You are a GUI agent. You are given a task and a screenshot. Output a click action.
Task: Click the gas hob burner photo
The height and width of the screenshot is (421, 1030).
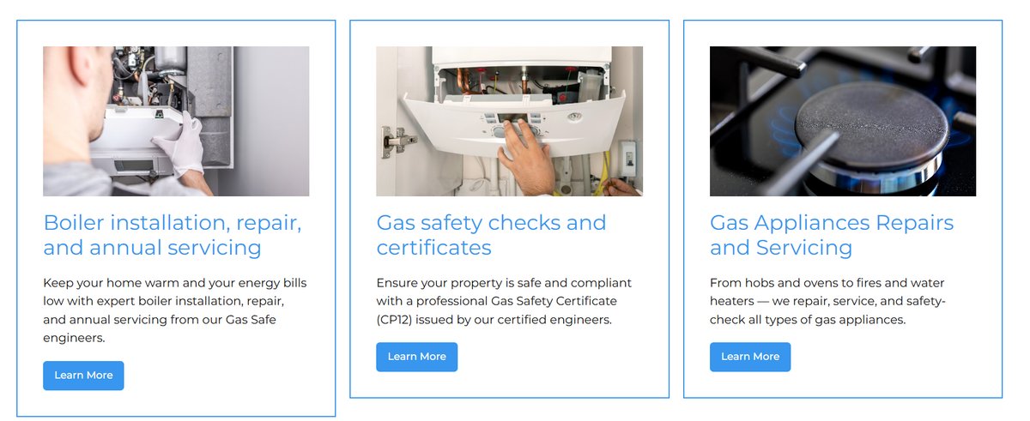[x=842, y=121]
